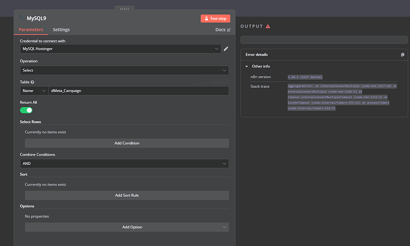Click the MySQL node icon beside the title
The width and height of the screenshot is (410, 246).
click(21, 18)
